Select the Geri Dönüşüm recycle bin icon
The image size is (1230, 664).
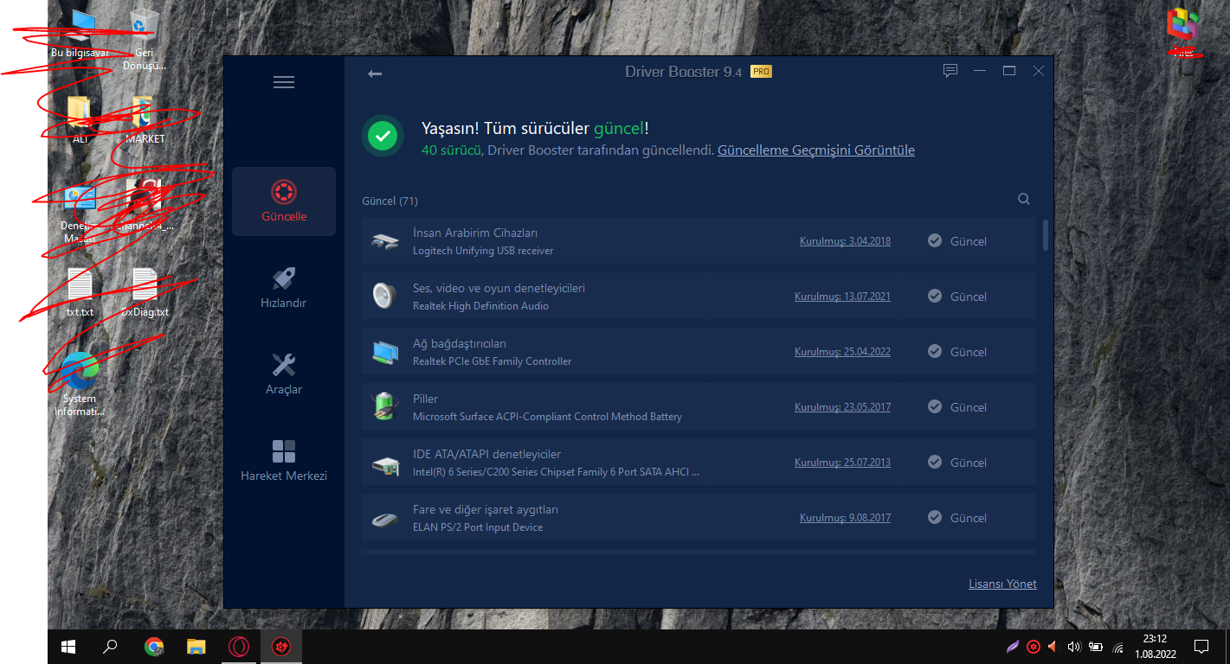(x=144, y=40)
